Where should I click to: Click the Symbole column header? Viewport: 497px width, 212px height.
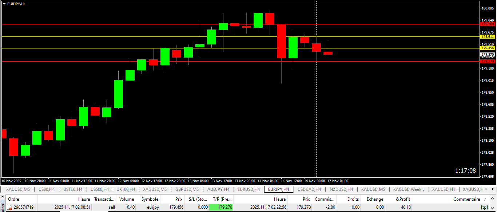[x=150, y=199]
